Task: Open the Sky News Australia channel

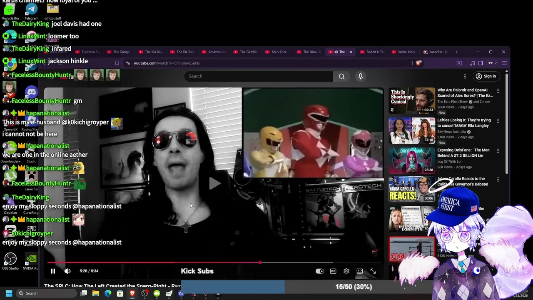Action: [x=451, y=132]
